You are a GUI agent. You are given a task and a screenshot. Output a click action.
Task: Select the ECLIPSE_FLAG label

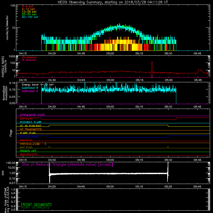point(29,137)
